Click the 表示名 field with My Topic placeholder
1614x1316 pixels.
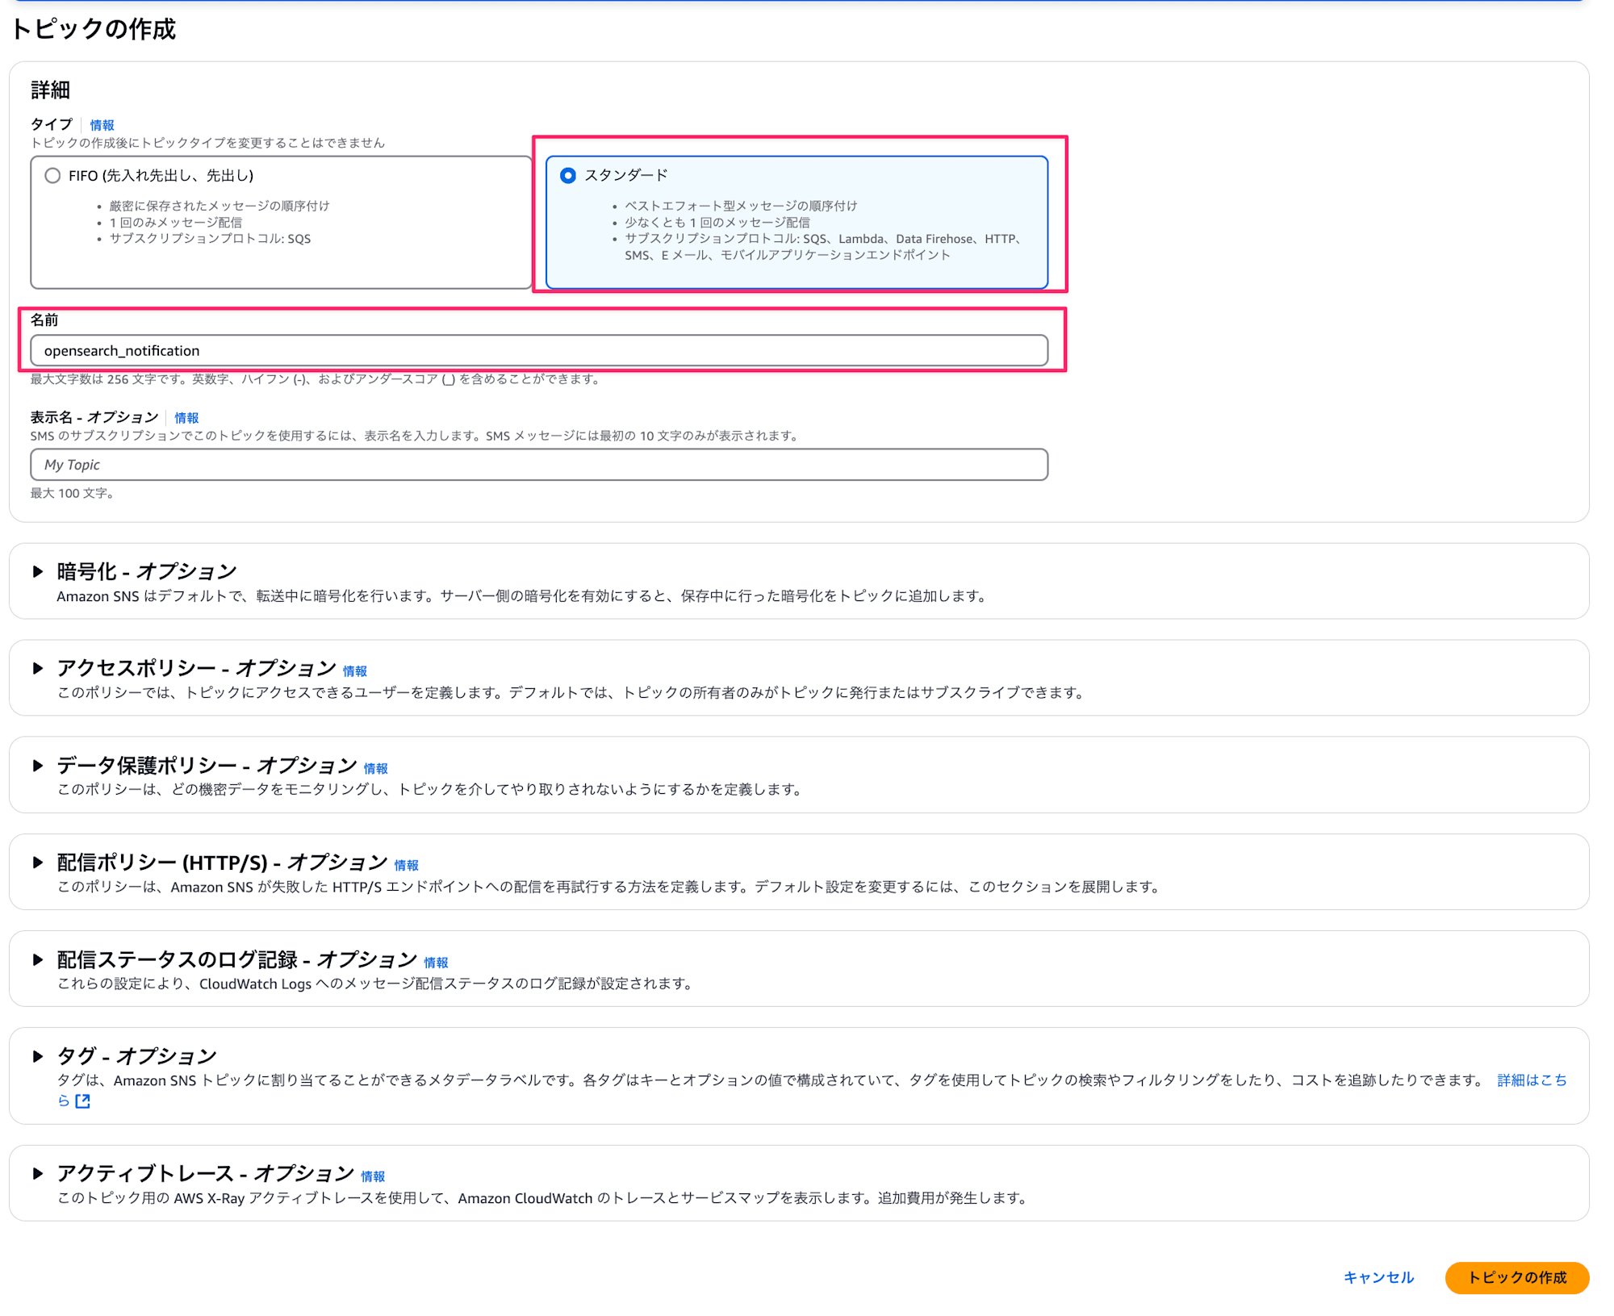click(539, 465)
